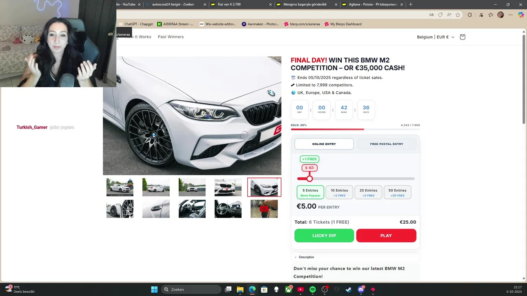The image size is (527, 296).
Task: Click the Microsoft Edge taskbar icon
Action: coord(252,289)
